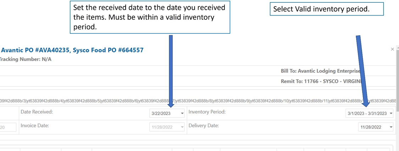
Task: Click the Invoice Date label
Action: point(35,126)
